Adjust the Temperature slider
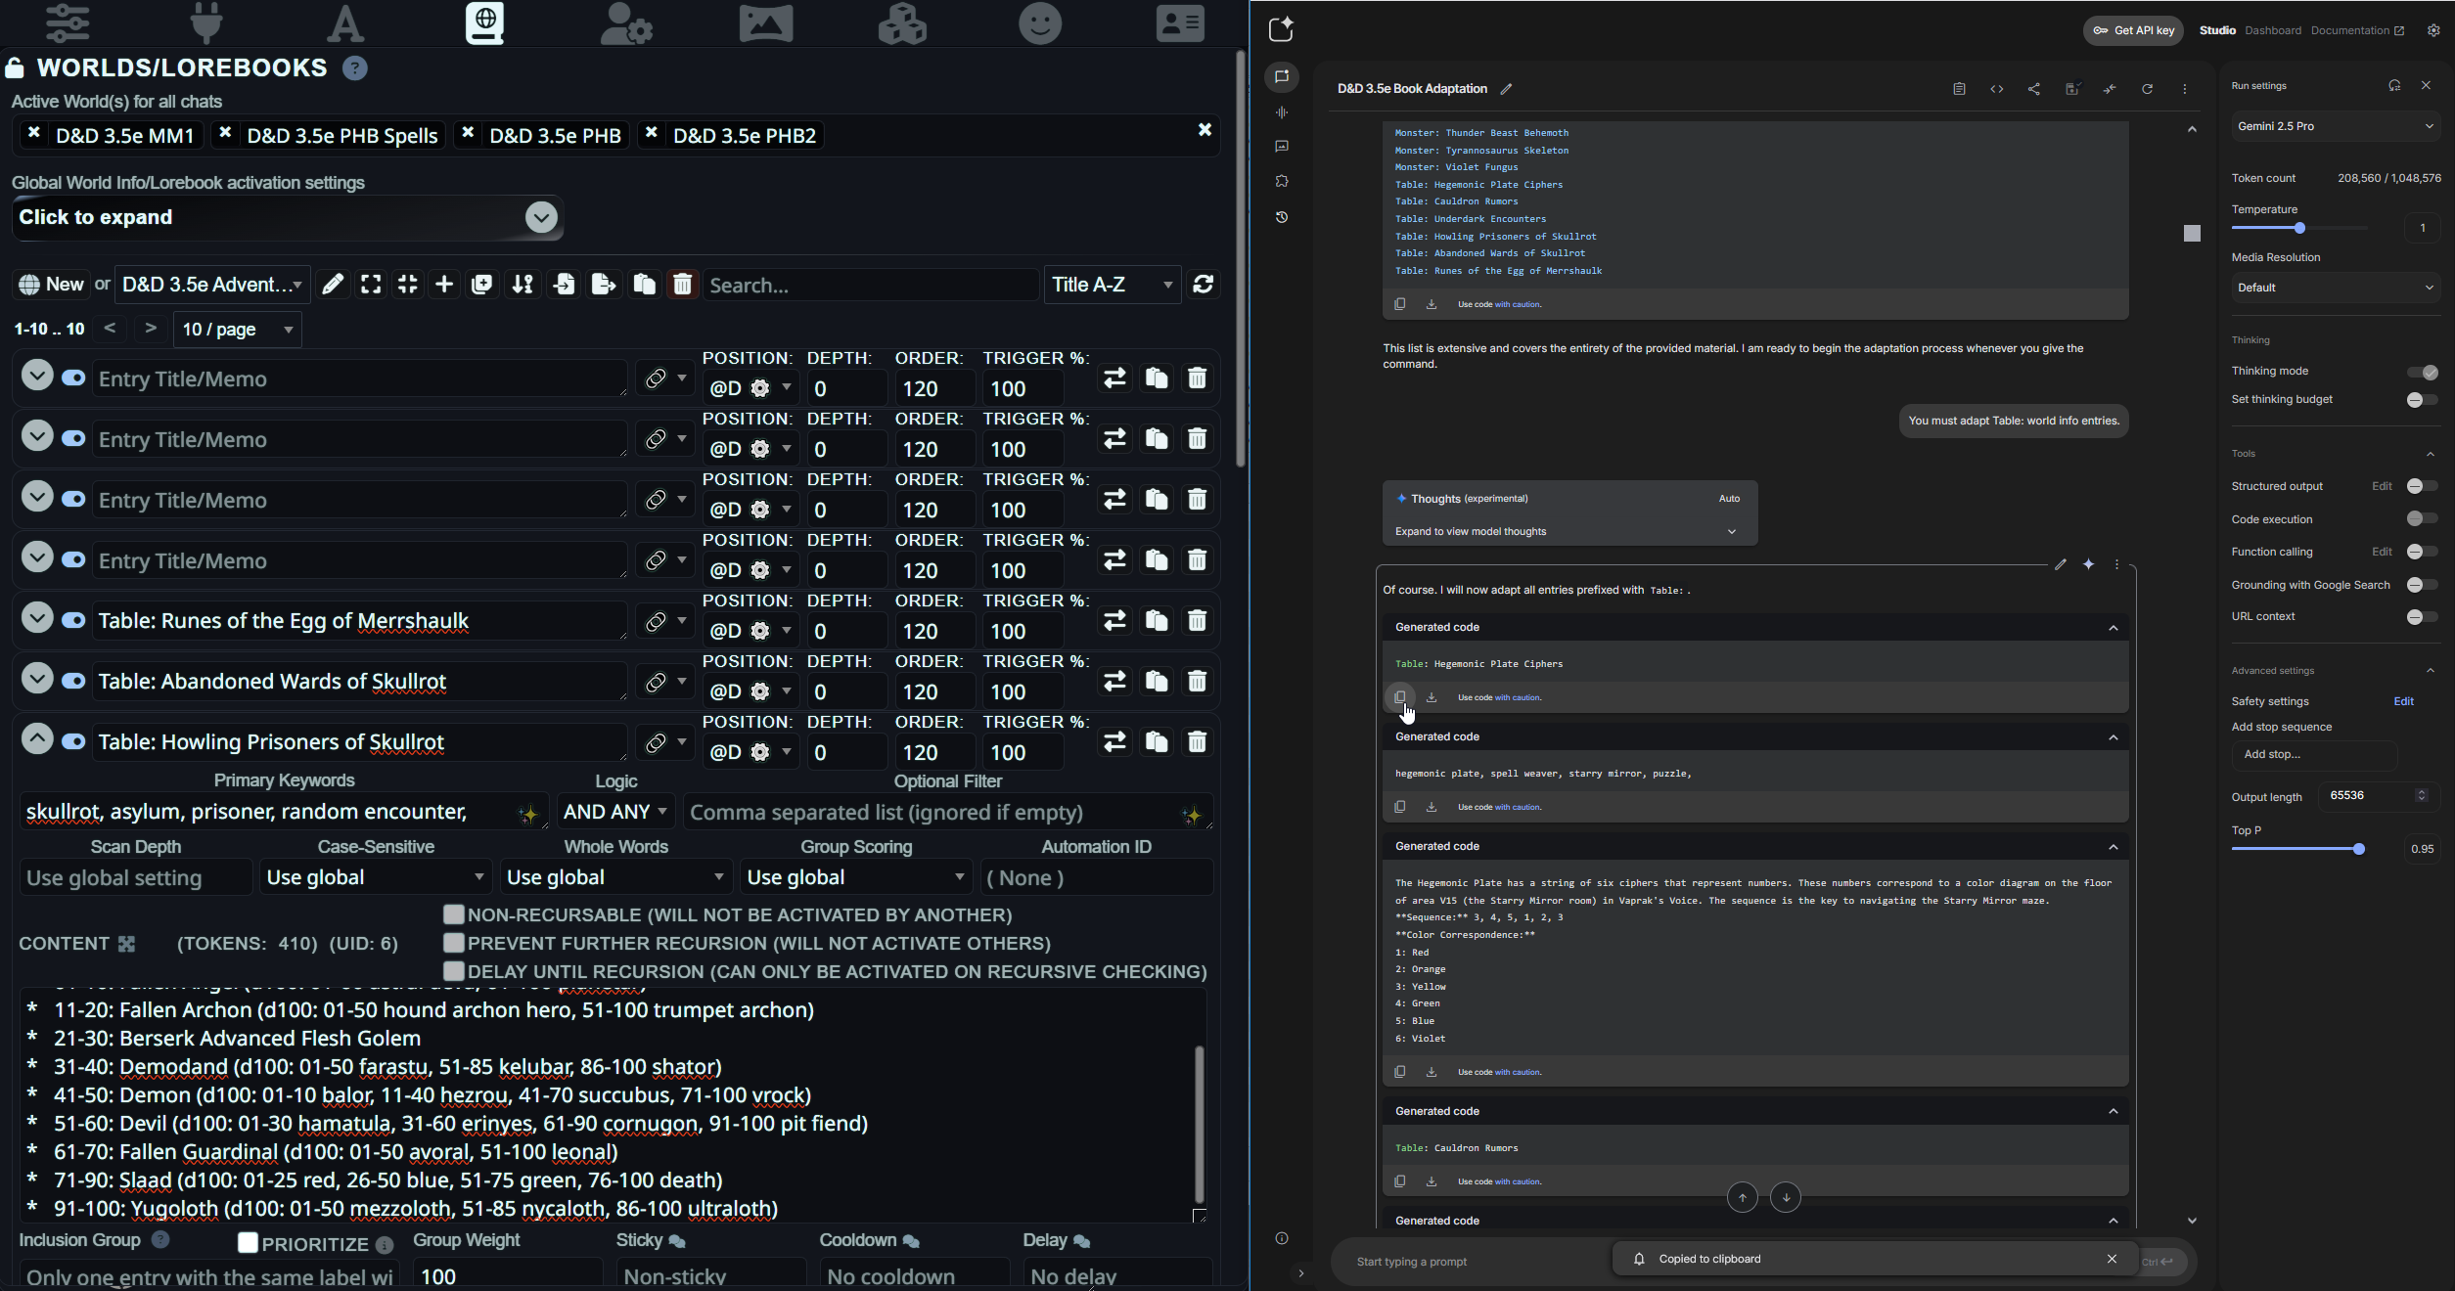 click(x=2299, y=228)
